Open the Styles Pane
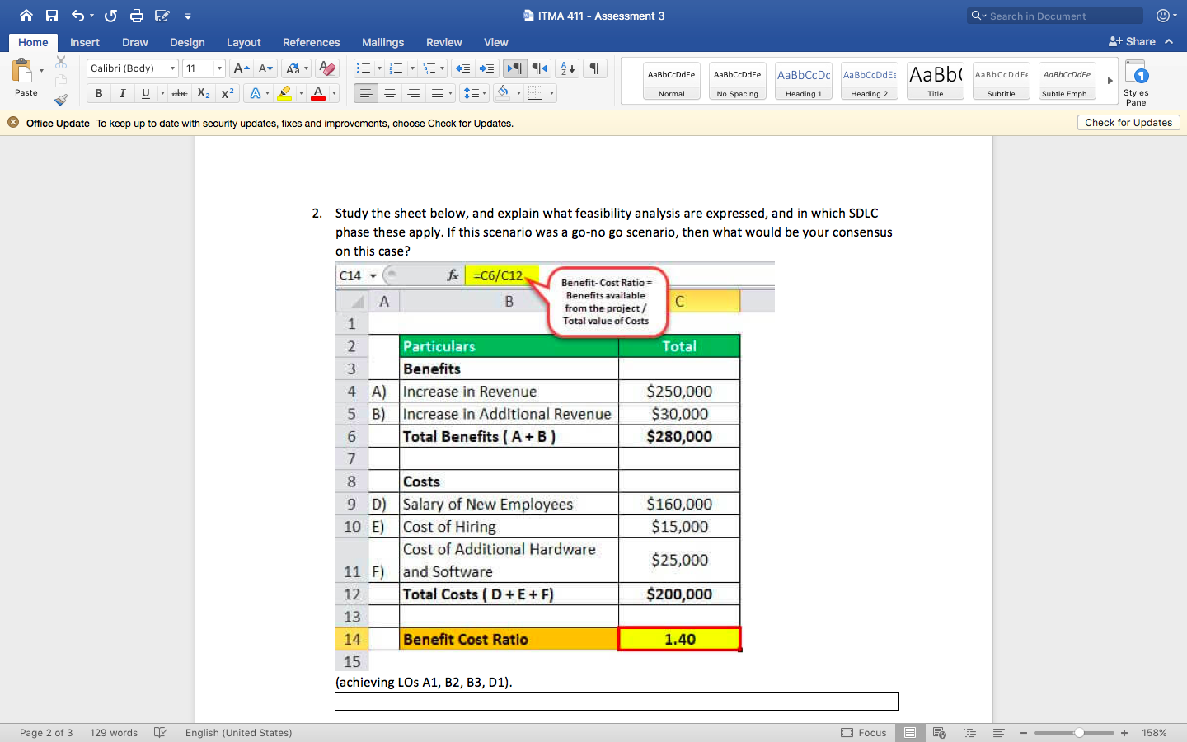Screen dimensions: 1187x742 pyautogui.click(x=1136, y=82)
